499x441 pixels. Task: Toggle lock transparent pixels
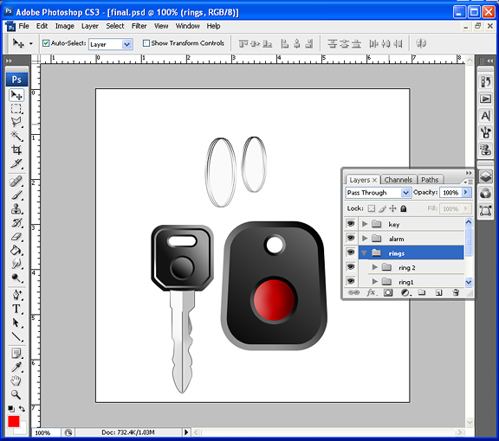pos(371,208)
